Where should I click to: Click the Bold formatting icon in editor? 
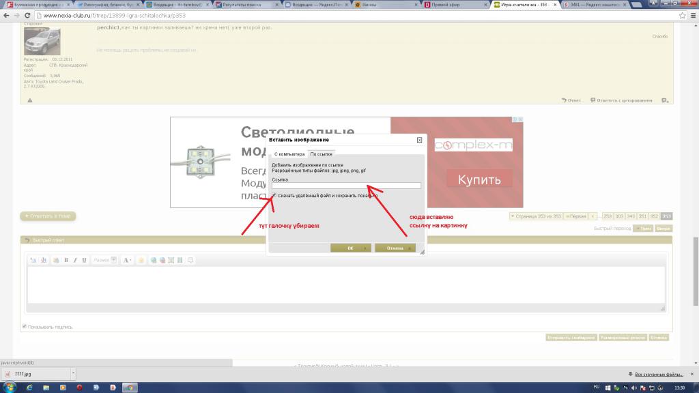click(x=66, y=260)
